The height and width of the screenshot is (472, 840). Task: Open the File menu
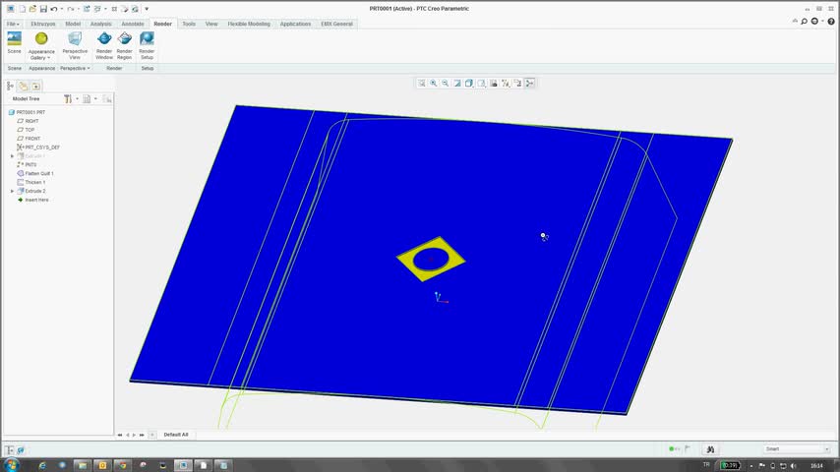13,25
